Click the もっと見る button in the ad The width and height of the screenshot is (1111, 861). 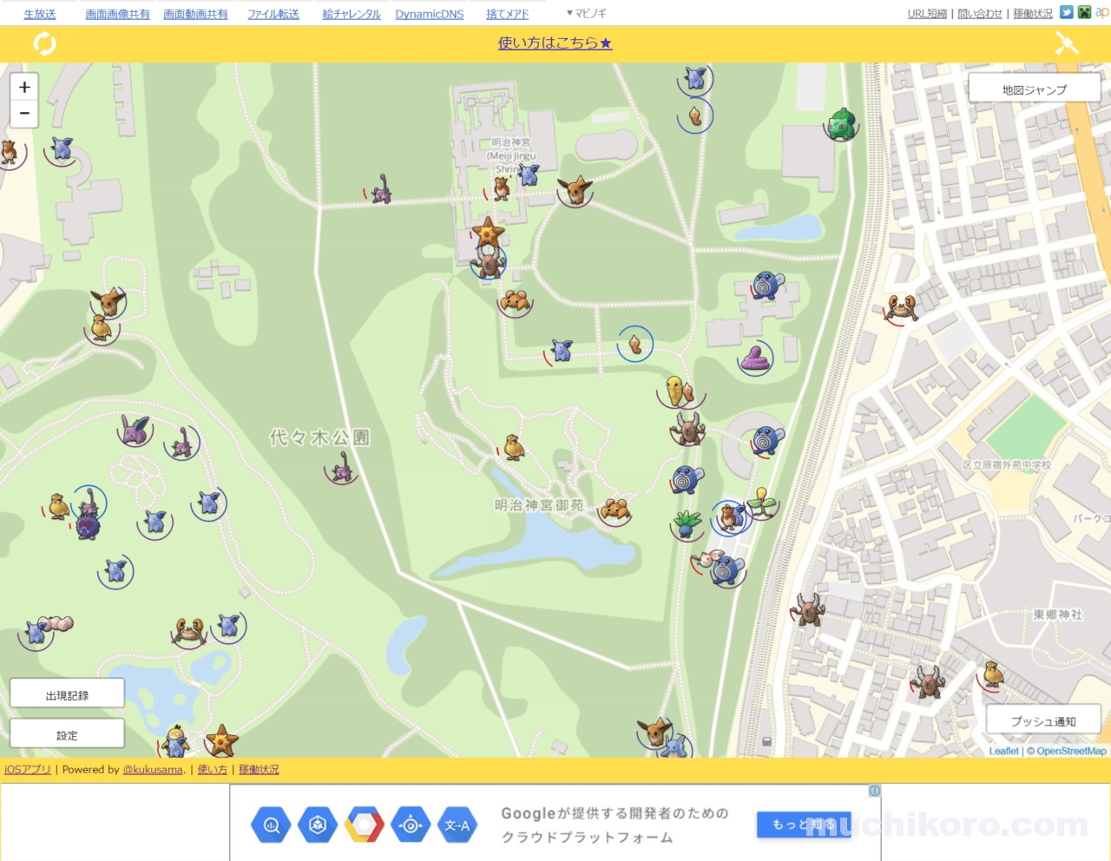tap(804, 825)
